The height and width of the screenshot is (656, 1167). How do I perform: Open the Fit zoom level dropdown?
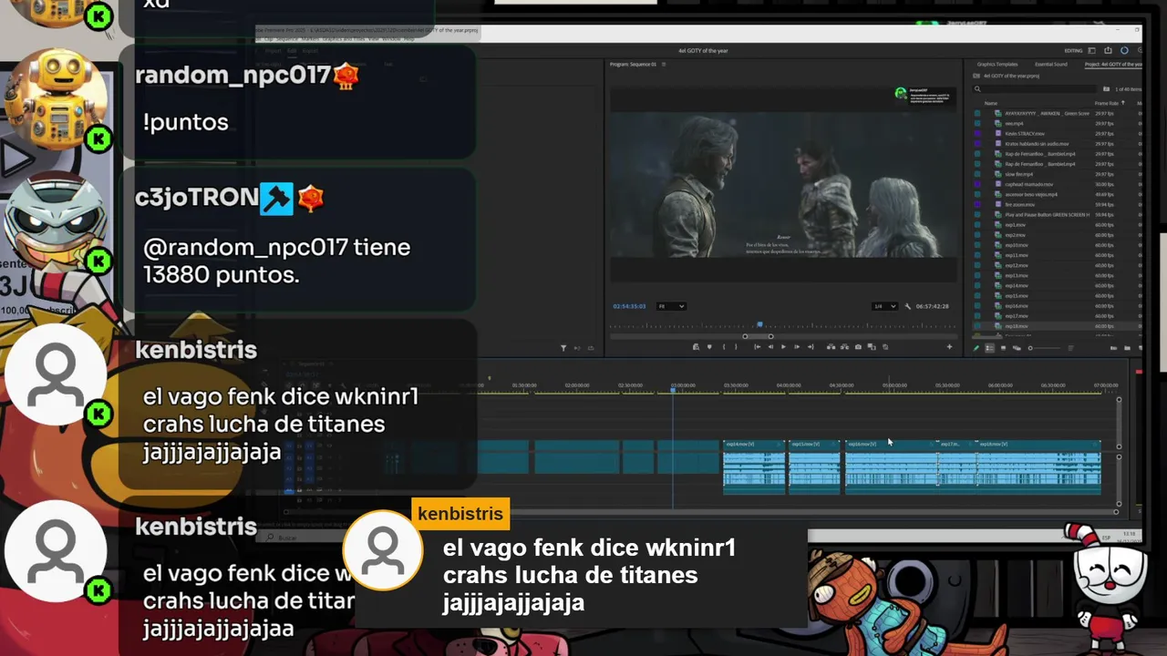click(671, 306)
